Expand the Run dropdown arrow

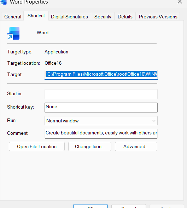click(154, 121)
